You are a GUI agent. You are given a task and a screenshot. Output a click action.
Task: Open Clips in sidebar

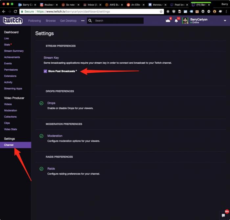point(7,123)
